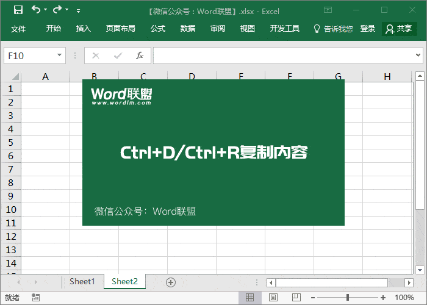Click the vertical scrollbar thumb

[420, 145]
